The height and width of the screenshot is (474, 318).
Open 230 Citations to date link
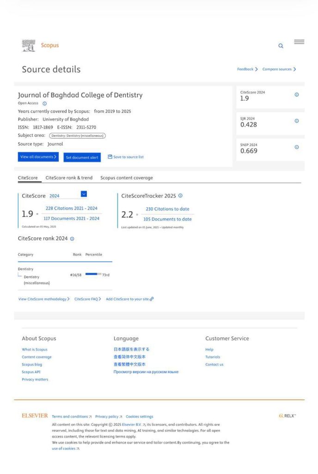coord(167,209)
